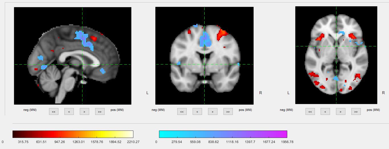
Task: Click the axial brain slice image
Action: click(336, 55)
